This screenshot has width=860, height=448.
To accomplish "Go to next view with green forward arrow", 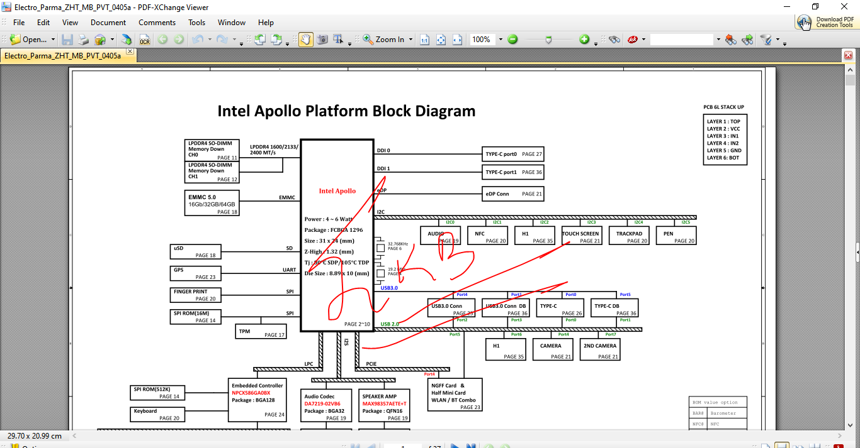I will [179, 39].
